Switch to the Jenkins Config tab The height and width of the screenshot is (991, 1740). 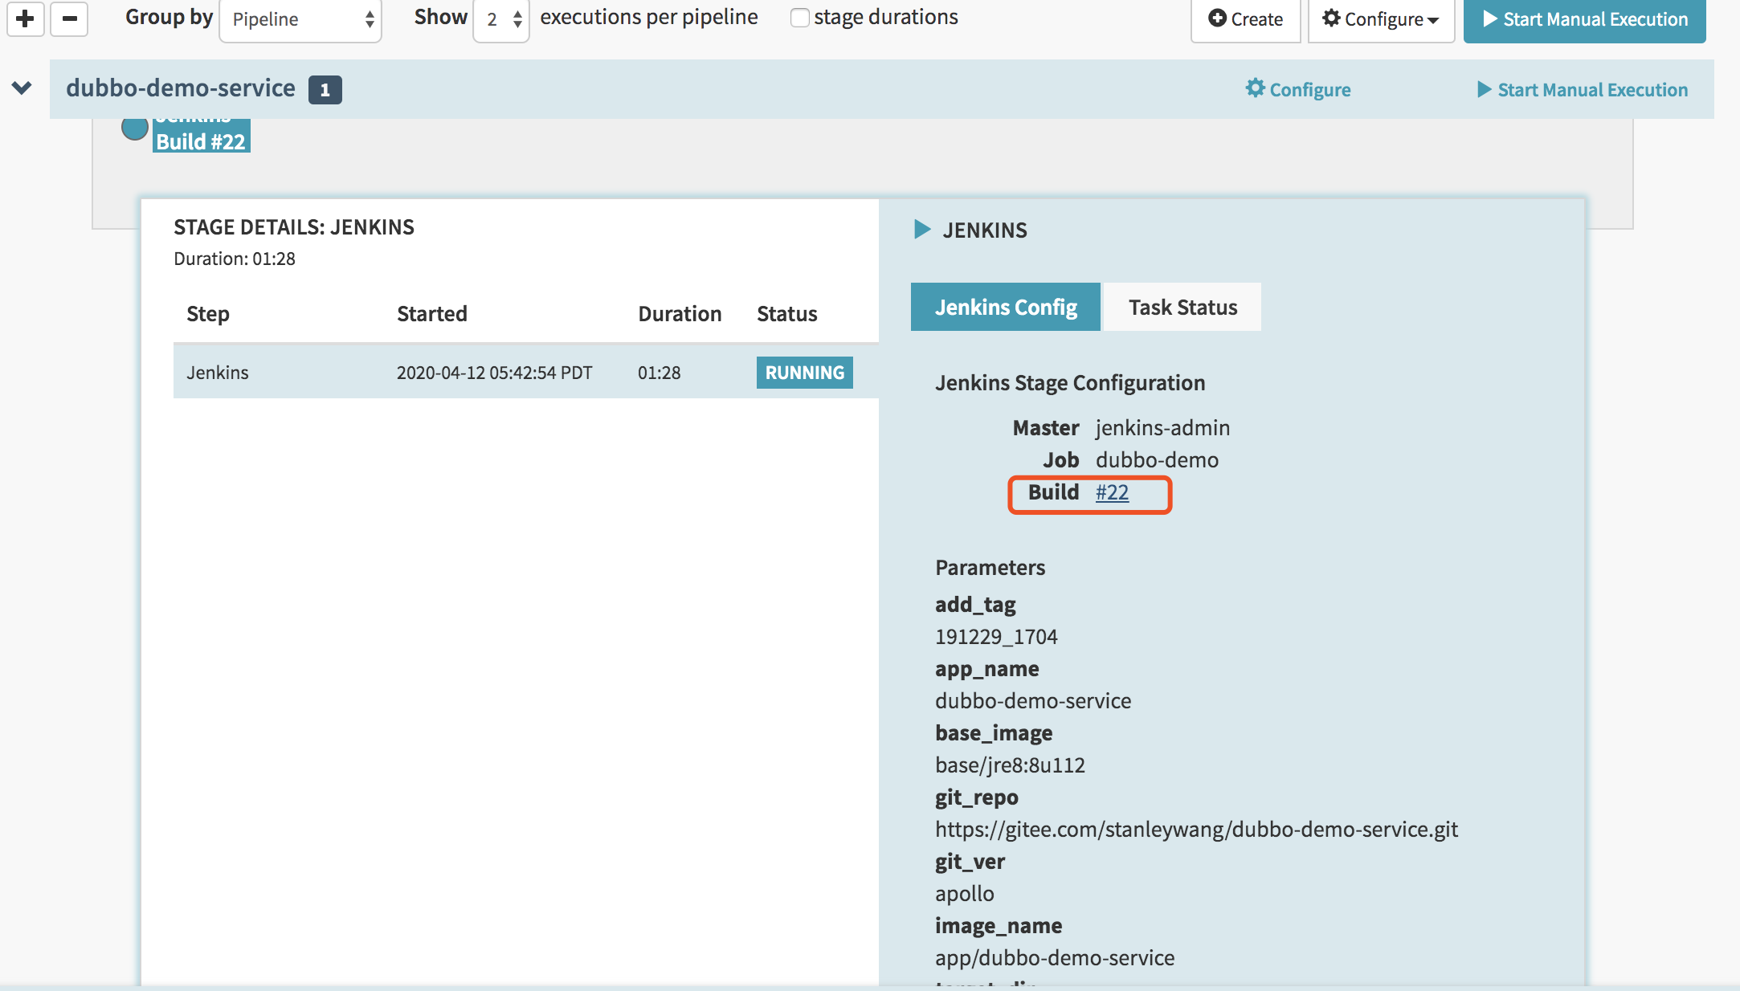1006,307
